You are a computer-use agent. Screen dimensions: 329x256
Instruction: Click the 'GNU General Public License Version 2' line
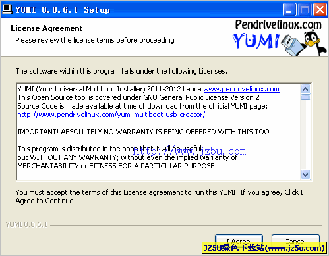tap(138, 97)
